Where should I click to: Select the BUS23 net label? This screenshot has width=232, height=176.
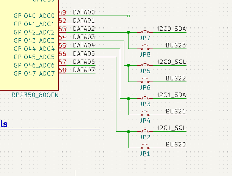point(176,46)
